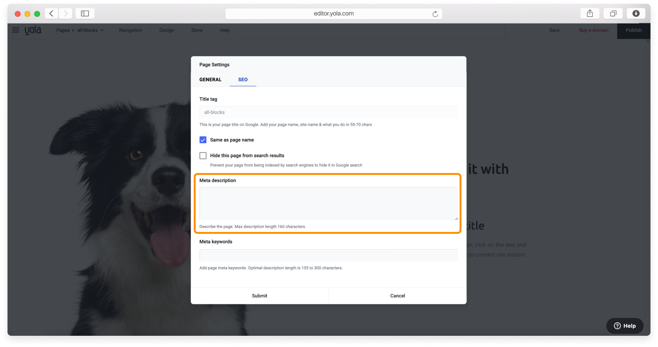
Task: Expand the all-blocks page dropdown
Action: pyautogui.click(x=89, y=30)
